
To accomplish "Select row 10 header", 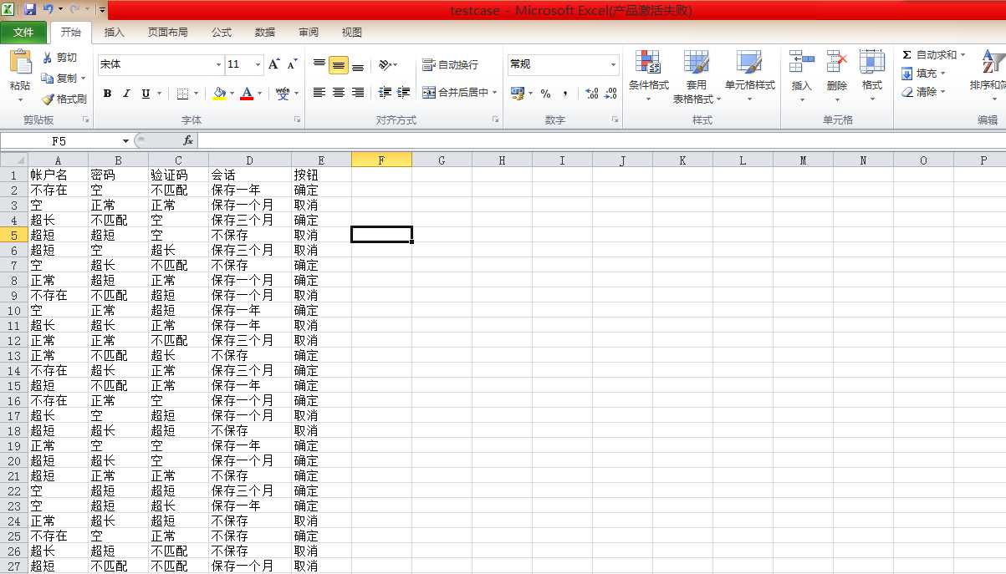I will [x=13, y=310].
